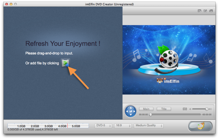Click the volume slider knob
Screen dimensions: 219x139
(207, 109)
